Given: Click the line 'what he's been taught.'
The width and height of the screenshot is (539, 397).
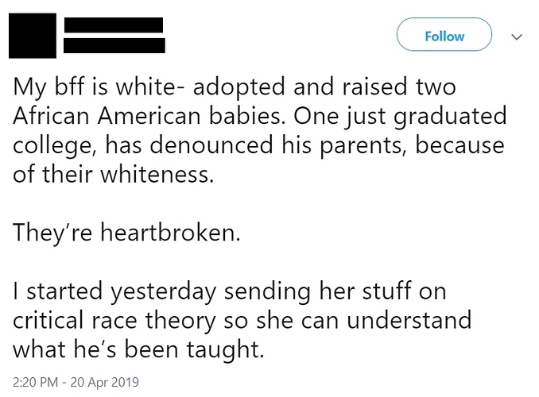Looking at the screenshot, I should 139,349.
